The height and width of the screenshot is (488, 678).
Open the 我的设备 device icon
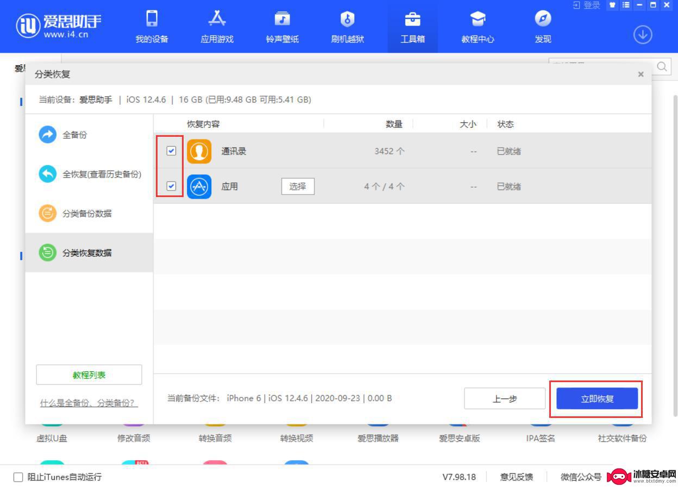[152, 19]
